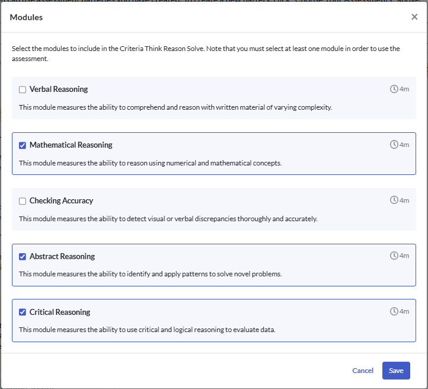This screenshot has width=428, height=389.
Task: Click the Critical Reasoning description text
Action: click(147, 330)
